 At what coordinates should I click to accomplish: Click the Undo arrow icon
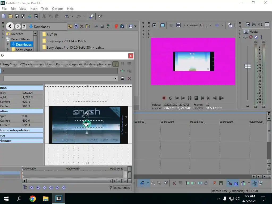tap(67, 16)
